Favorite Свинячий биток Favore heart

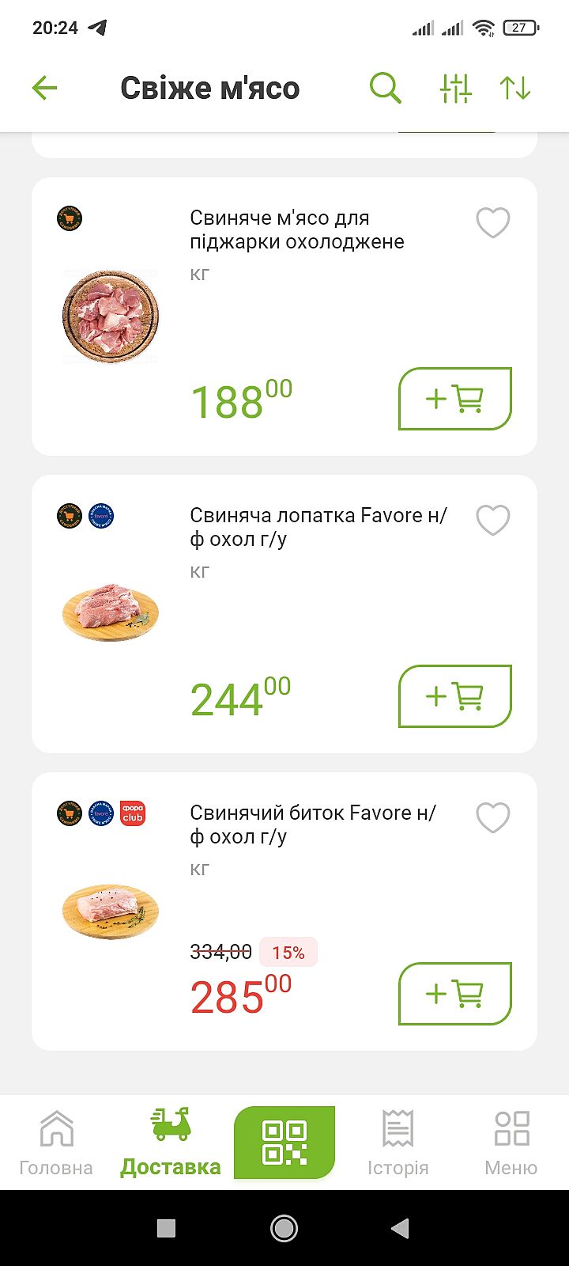point(493,817)
